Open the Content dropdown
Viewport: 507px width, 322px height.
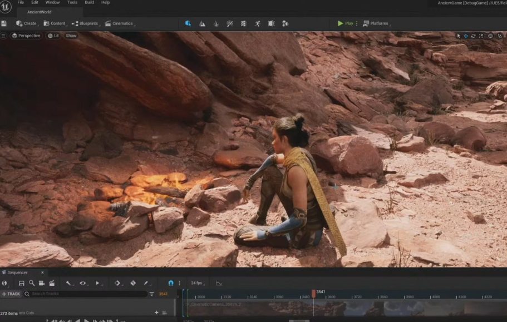pos(55,23)
